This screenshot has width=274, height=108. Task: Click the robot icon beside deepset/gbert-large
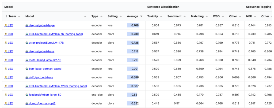pyautogui.click(x=27, y=25)
